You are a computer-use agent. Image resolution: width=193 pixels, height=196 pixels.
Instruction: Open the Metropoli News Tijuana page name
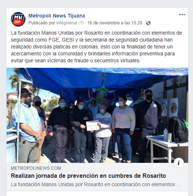tap(57, 16)
